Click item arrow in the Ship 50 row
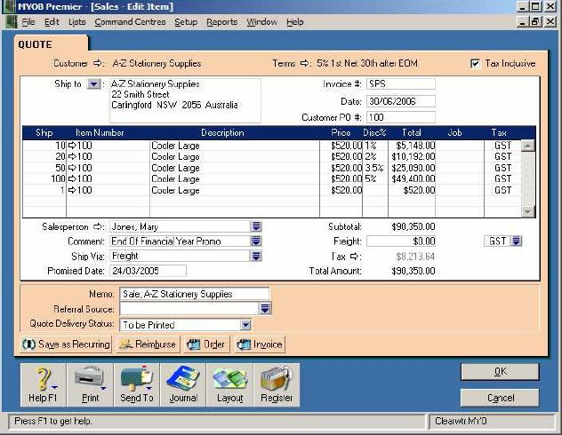Image resolution: width=562 pixels, height=435 pixels. pos(72,168)
